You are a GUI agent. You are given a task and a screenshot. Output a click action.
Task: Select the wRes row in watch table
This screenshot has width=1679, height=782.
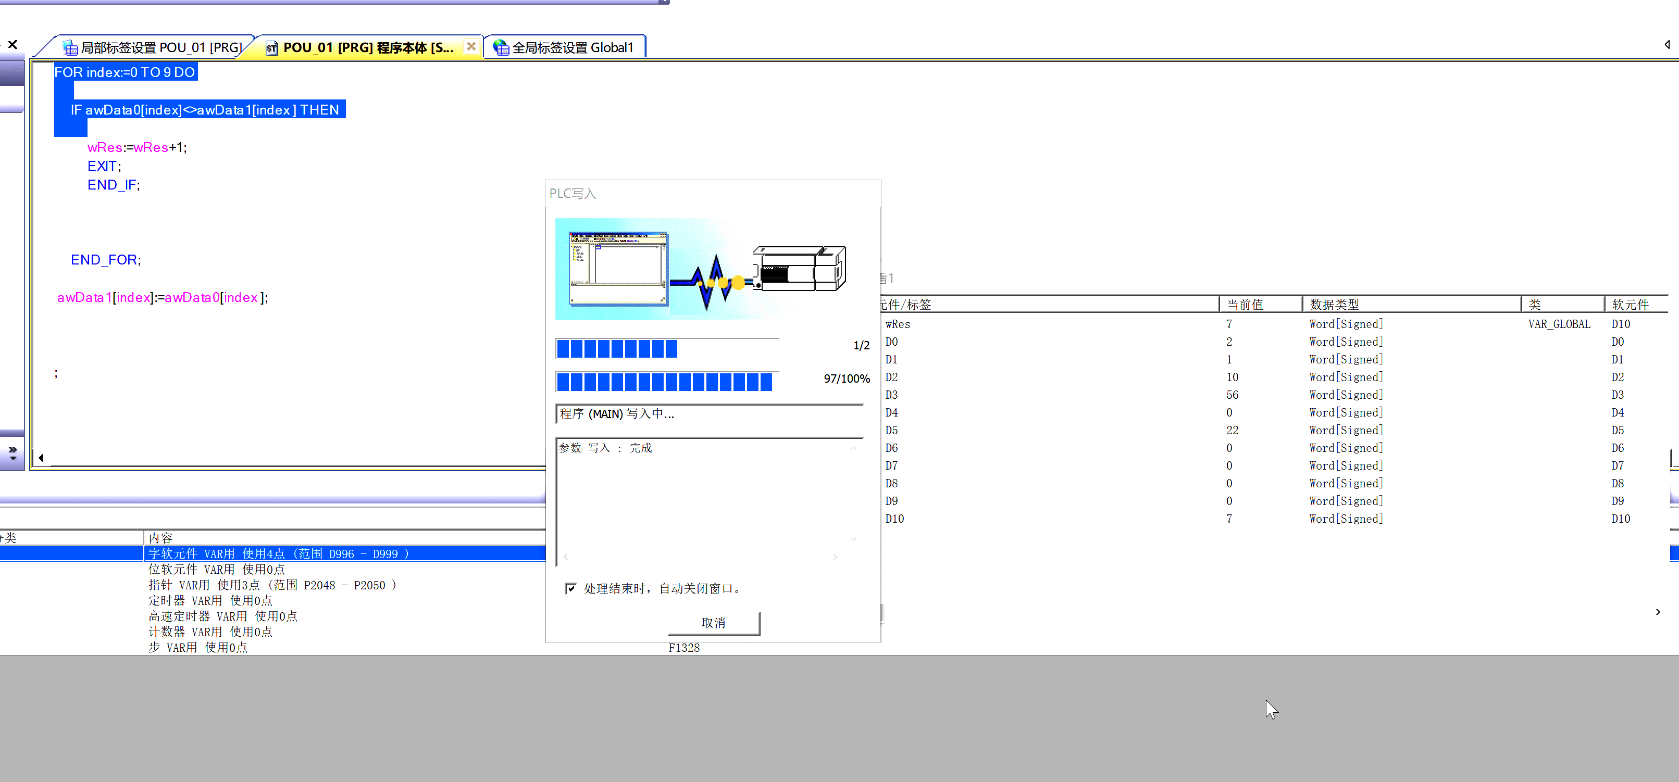coord(898,324)
